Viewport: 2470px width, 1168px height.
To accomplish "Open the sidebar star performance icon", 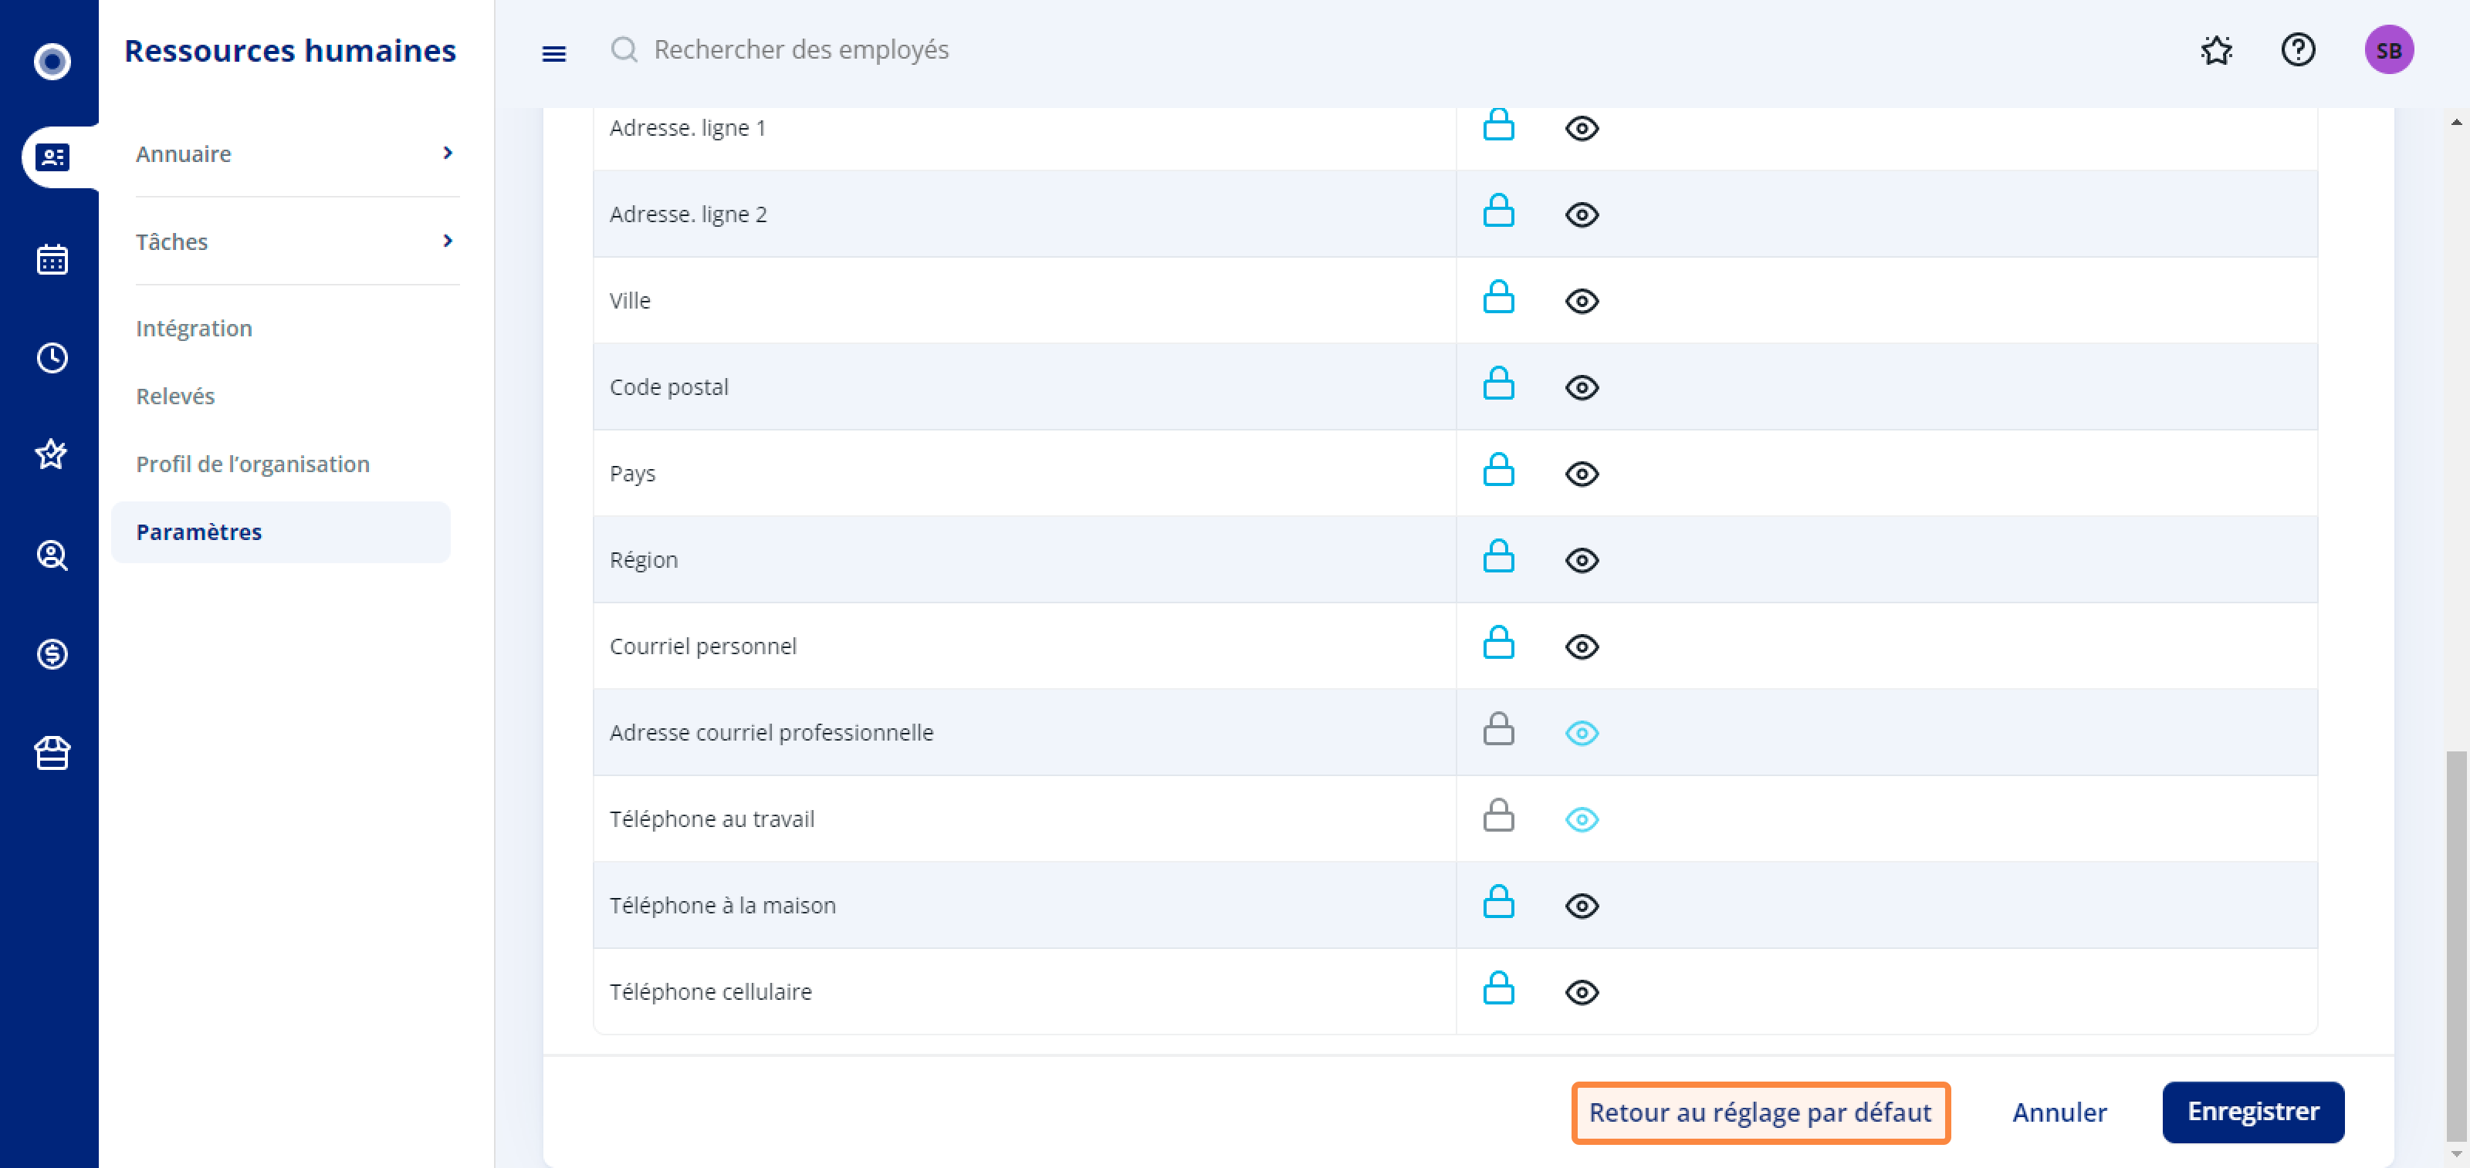I will point(52,454).
